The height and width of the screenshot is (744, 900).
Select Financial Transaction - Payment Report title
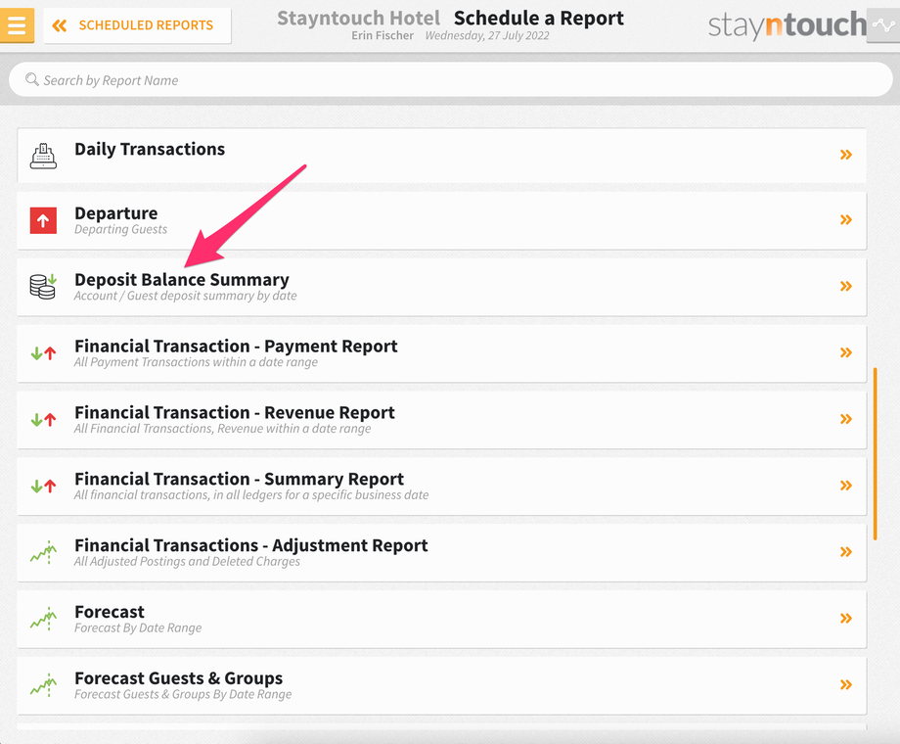tap(236, 347)
